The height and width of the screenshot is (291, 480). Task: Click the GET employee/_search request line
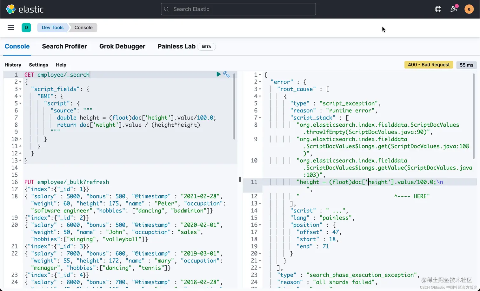pos(57,75)
